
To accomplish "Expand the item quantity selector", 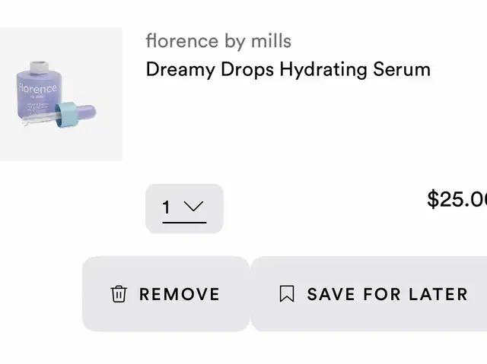I will click(x=184, y=208).
